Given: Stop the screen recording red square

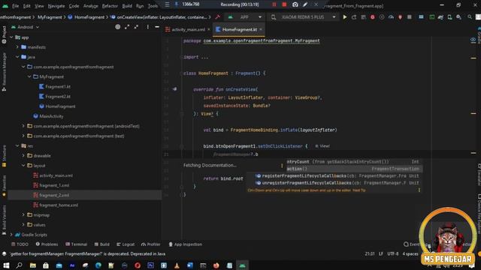Looking at the screenshot, I should pos(284,4).
